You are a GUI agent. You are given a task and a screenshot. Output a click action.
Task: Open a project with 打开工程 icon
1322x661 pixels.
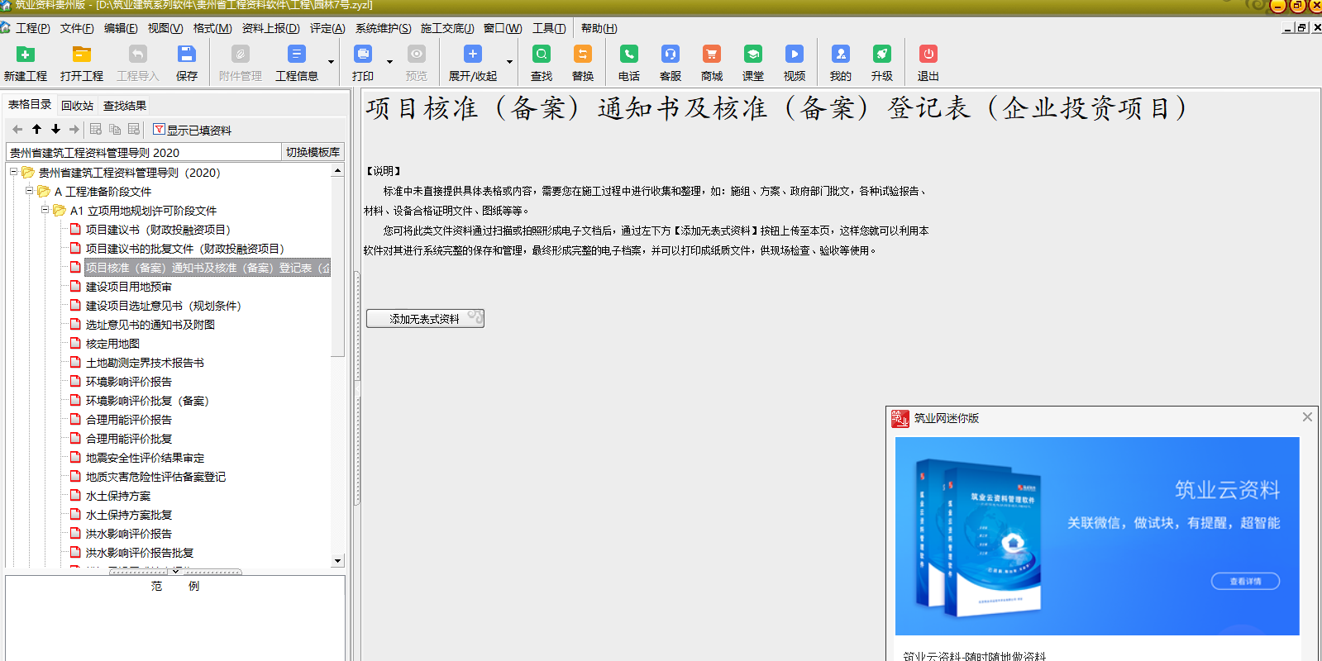81,55
